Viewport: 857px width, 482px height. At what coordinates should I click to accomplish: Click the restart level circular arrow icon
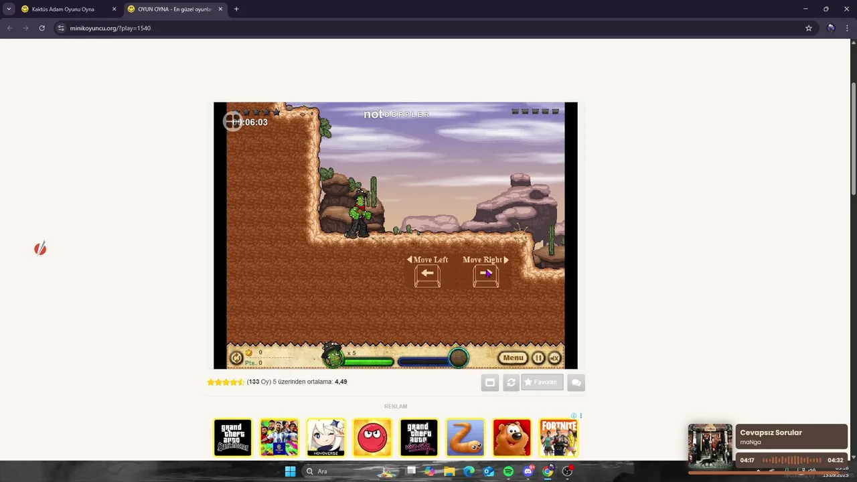click(236, 358)
